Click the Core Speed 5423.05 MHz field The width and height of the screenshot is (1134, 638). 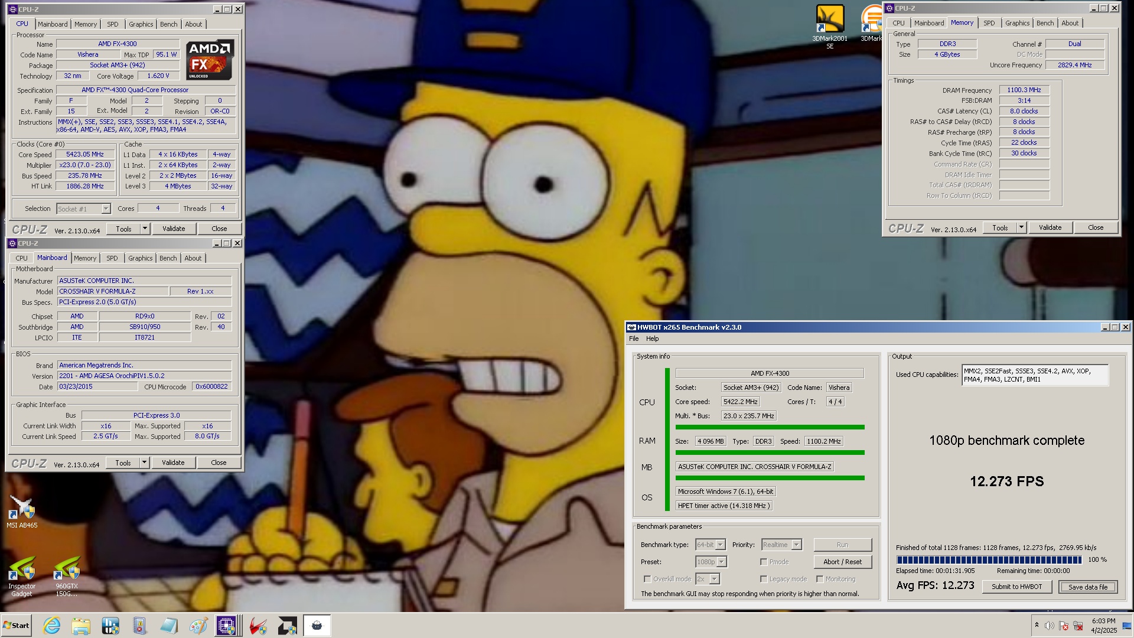[85, 154]
